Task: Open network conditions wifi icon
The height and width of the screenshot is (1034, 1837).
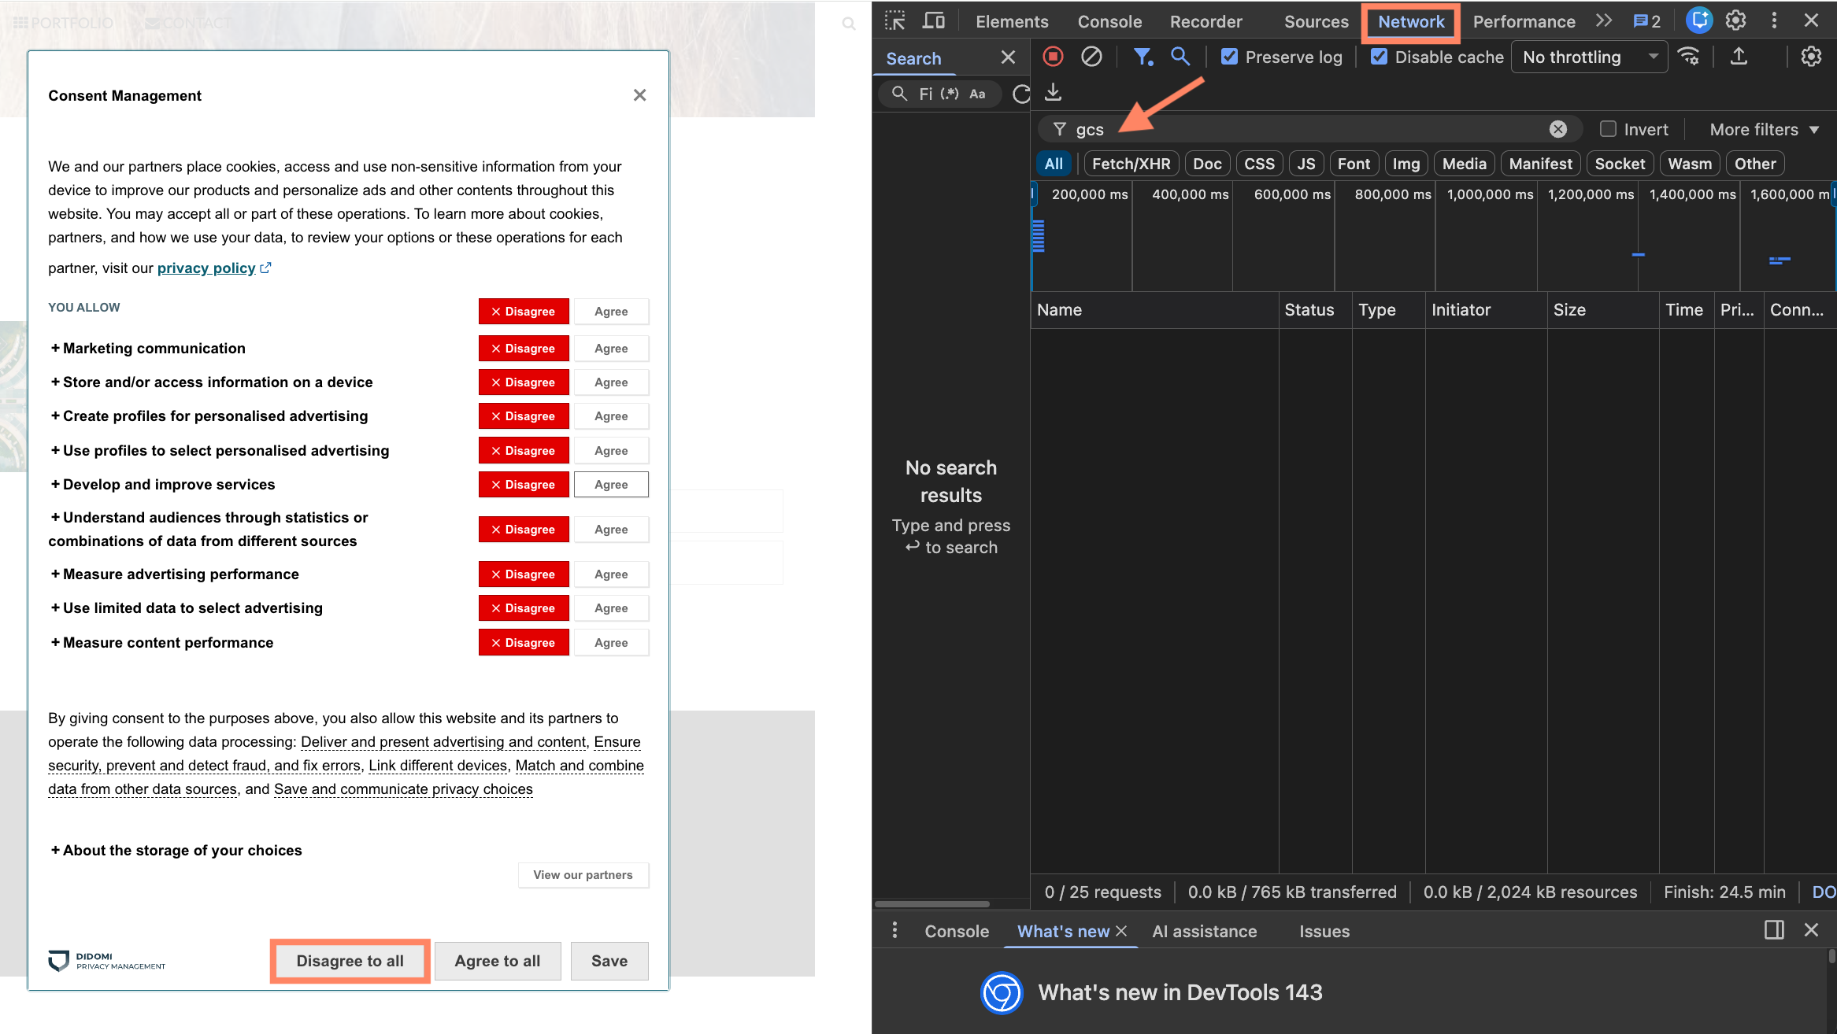Action: click(x=1689, y=57)
